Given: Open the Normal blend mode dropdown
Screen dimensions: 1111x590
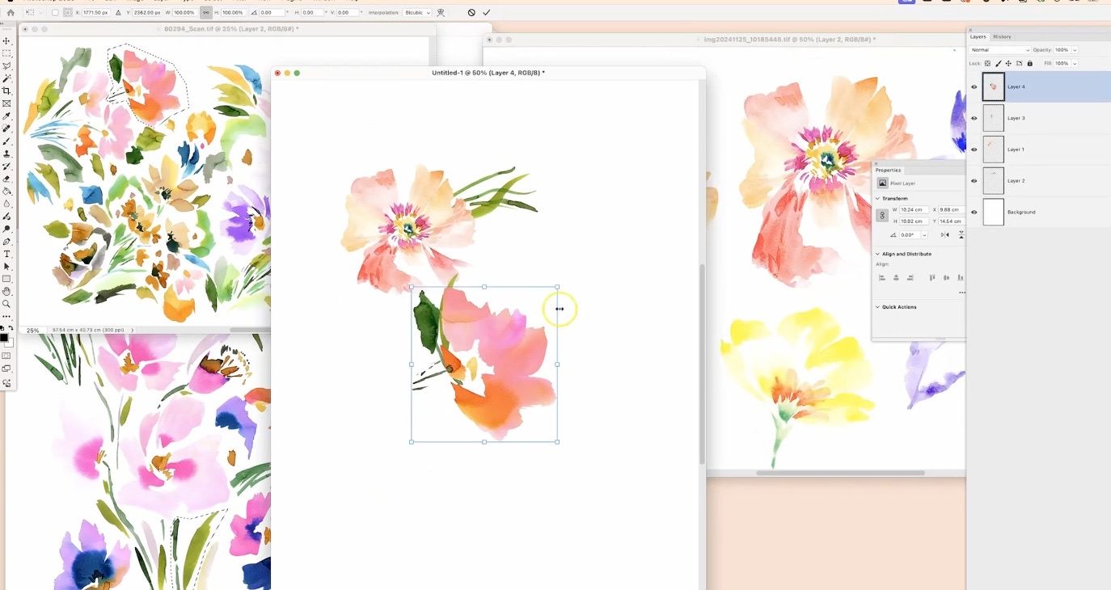Looking at the screenshot, I should click(x=999, y=50).
